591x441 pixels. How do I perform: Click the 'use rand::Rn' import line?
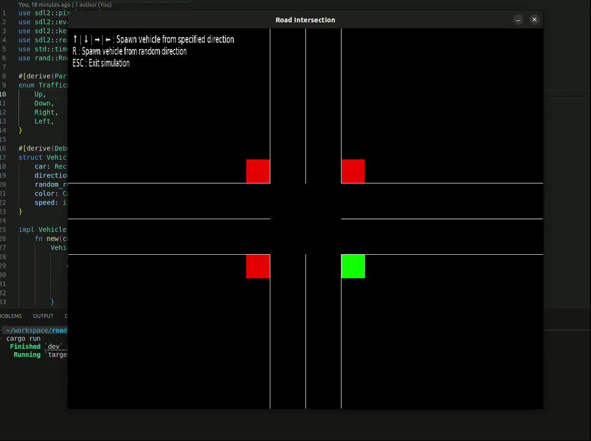42,58
